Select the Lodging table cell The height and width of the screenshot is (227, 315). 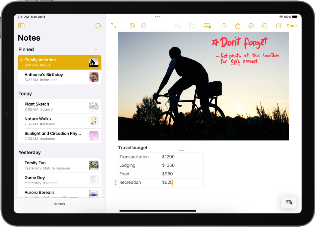(x=139, y=165)
